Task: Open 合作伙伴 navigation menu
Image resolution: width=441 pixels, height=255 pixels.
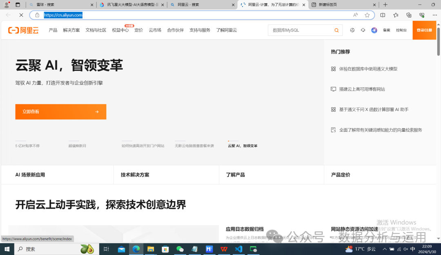Action: tap(175, 30)
